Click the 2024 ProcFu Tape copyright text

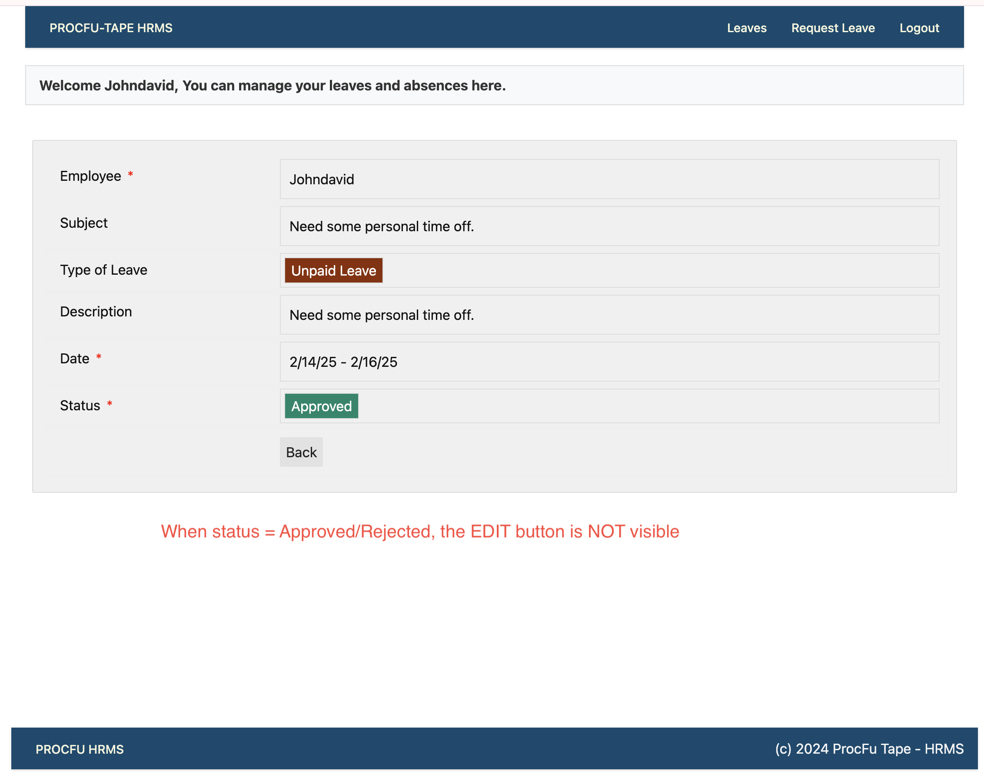[x=869, y=749]
